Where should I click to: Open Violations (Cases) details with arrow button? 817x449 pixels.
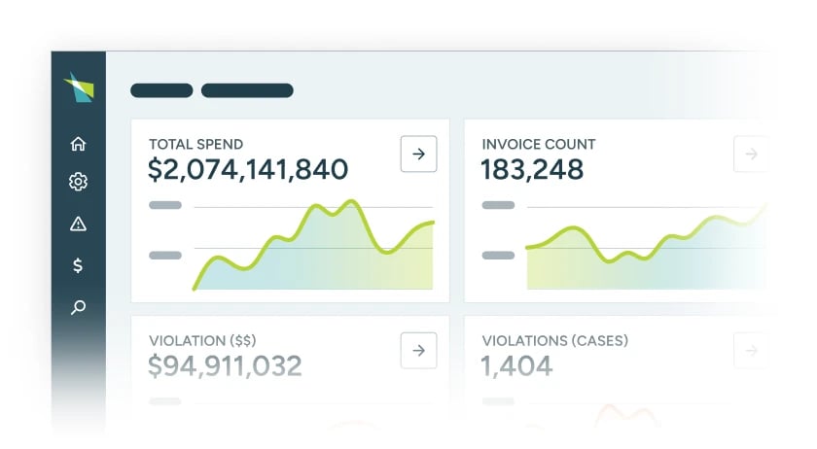(751, 351)
